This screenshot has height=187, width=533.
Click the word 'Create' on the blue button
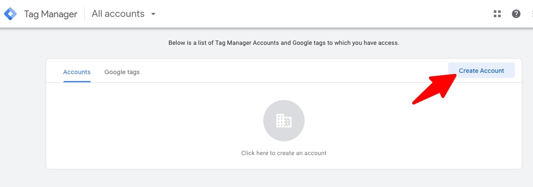click(x=469, y=71)
